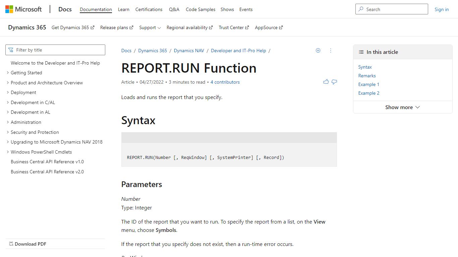
Task: Click the REPORT.RUN syntax code line
Action: 206,157
